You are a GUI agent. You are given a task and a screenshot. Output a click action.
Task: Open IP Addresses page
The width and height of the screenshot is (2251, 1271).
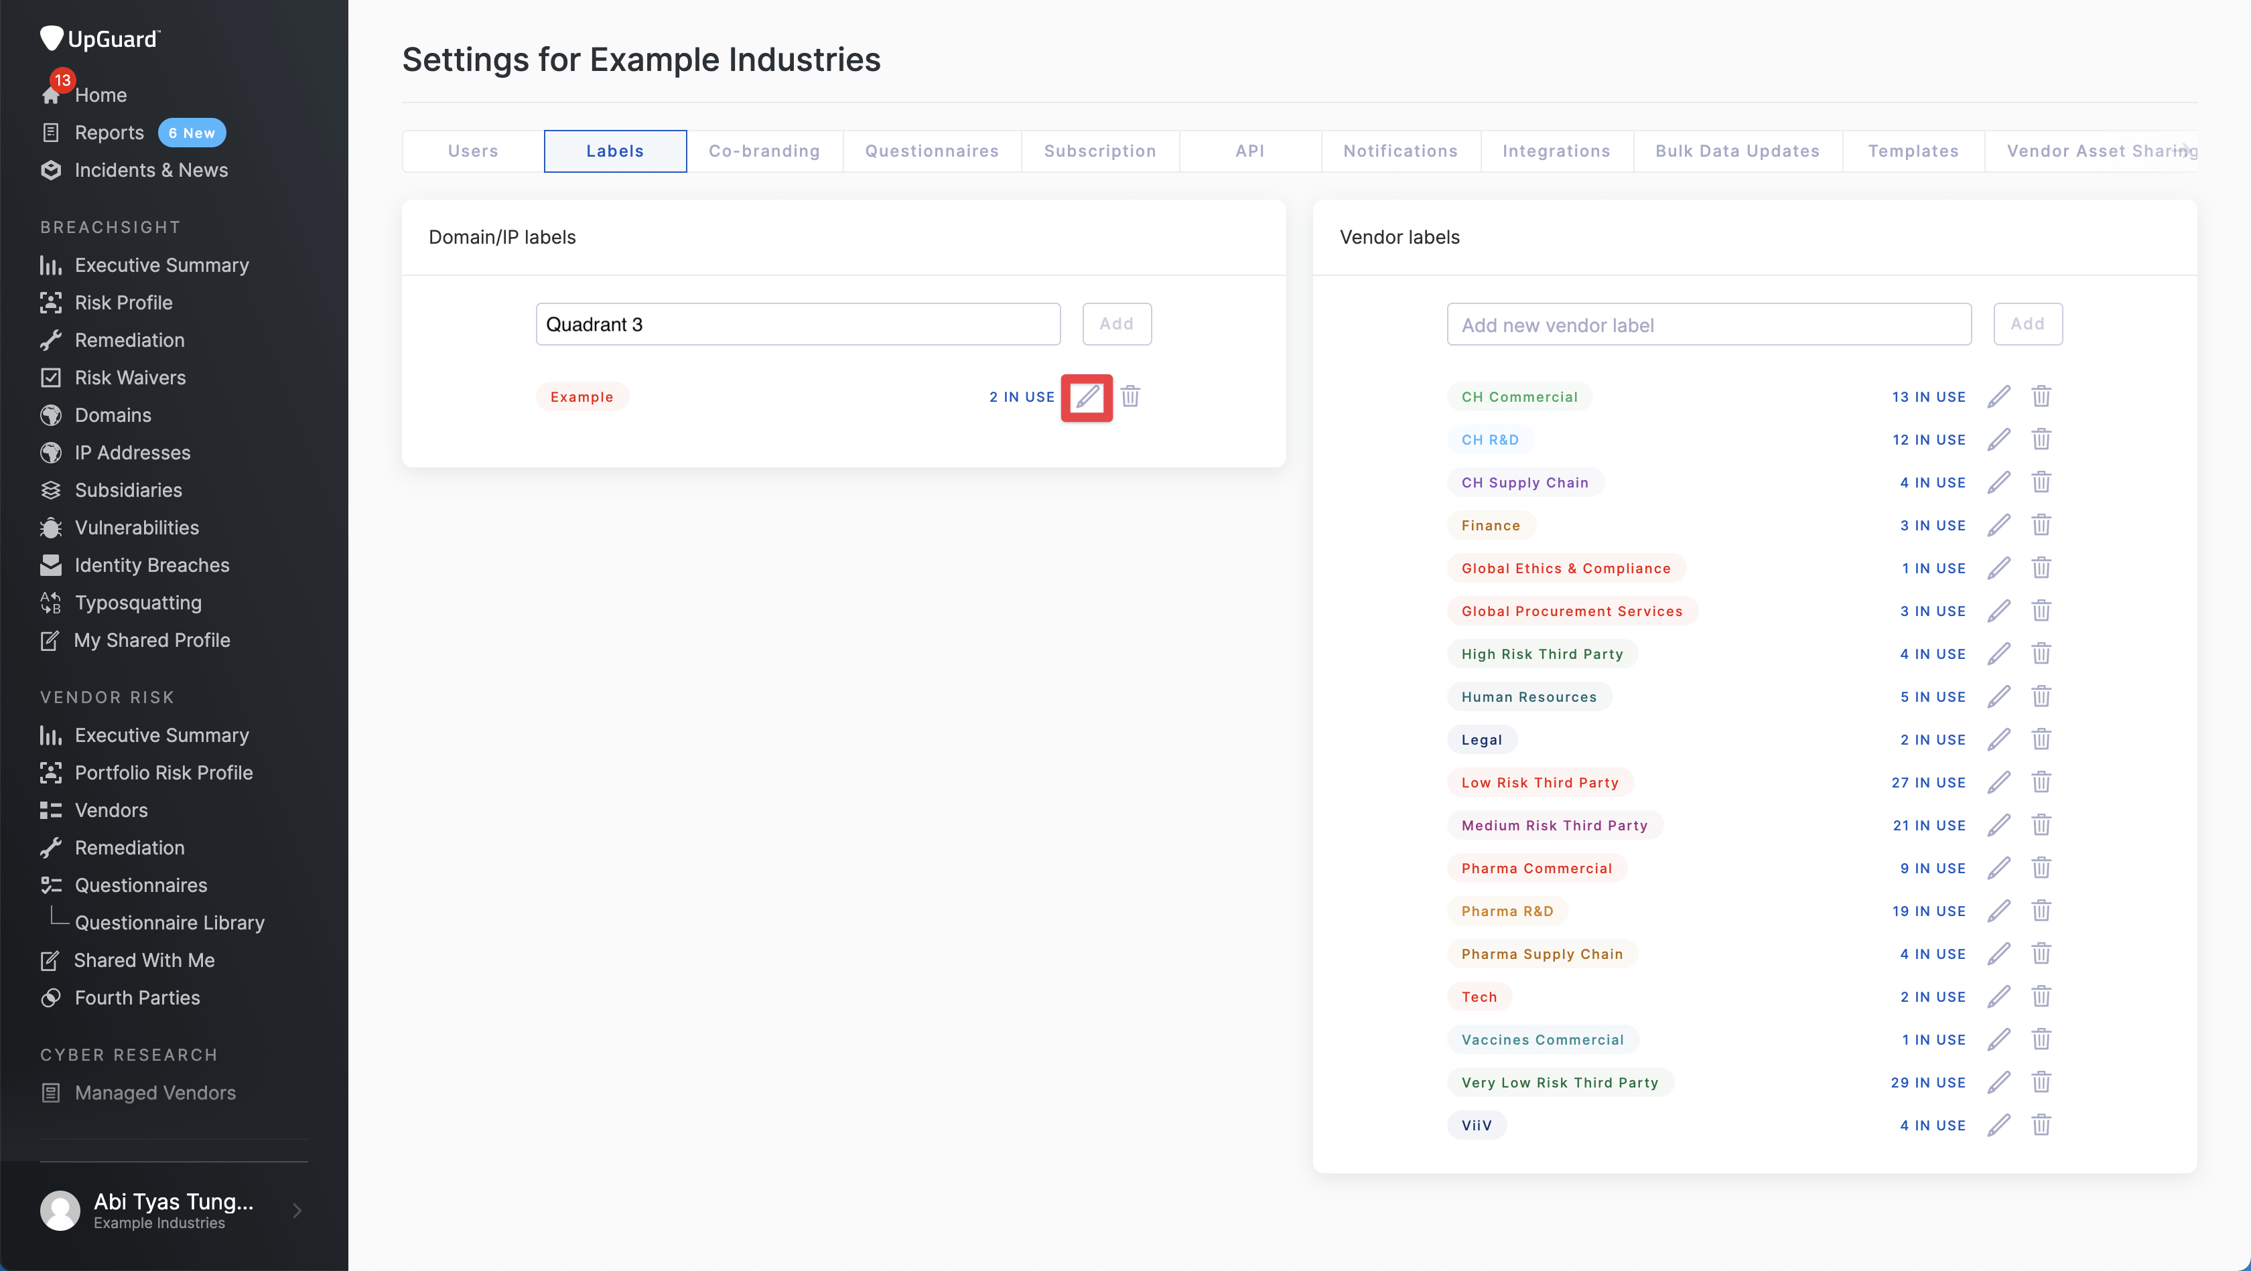132,453
